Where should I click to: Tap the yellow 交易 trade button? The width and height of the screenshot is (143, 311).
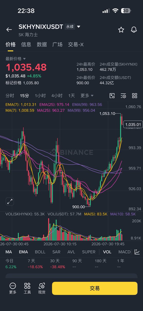[x=95, y=288]
